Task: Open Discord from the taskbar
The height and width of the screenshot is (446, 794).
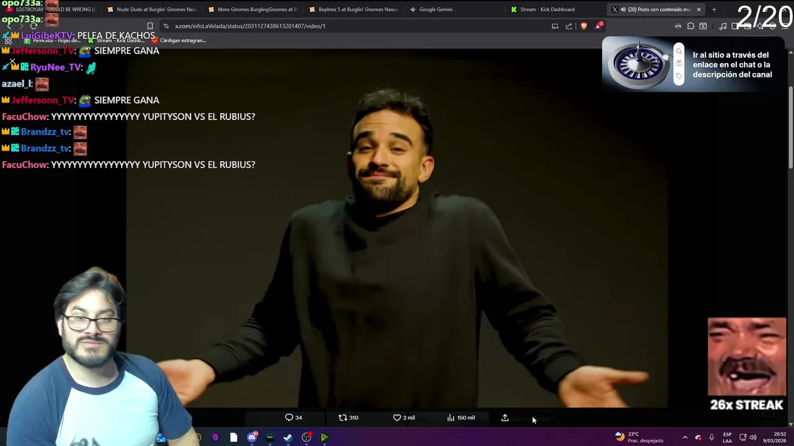Action: (x=252, y=437)
